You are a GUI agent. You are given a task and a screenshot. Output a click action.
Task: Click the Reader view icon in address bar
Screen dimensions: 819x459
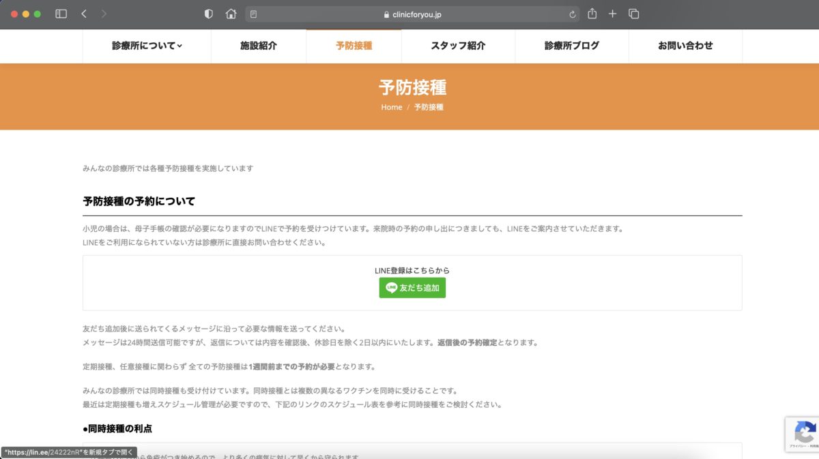click(x=254, y=14)
